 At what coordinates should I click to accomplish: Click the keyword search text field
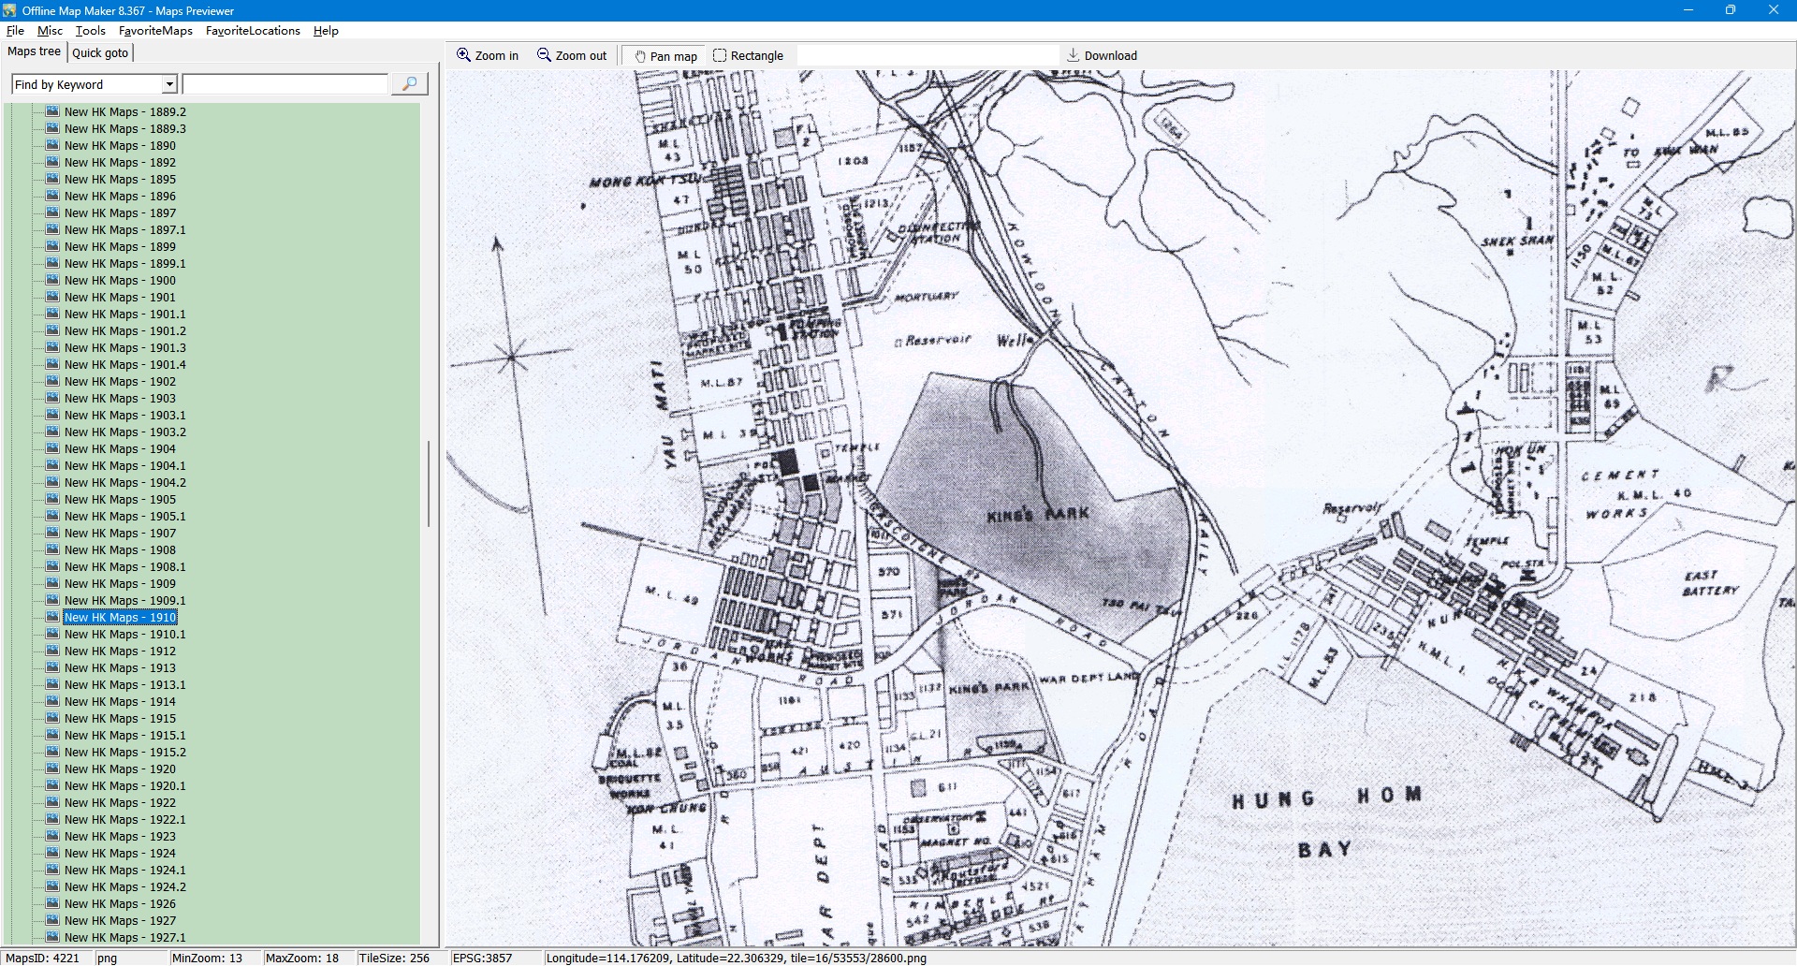point(285,84)
